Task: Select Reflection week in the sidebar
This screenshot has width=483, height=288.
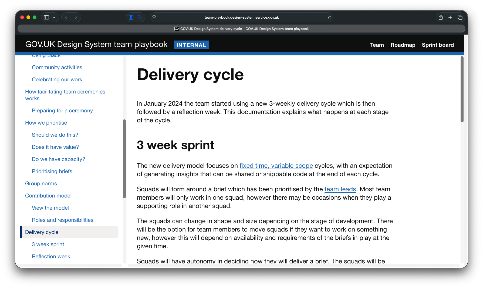Action: [51, 256]
